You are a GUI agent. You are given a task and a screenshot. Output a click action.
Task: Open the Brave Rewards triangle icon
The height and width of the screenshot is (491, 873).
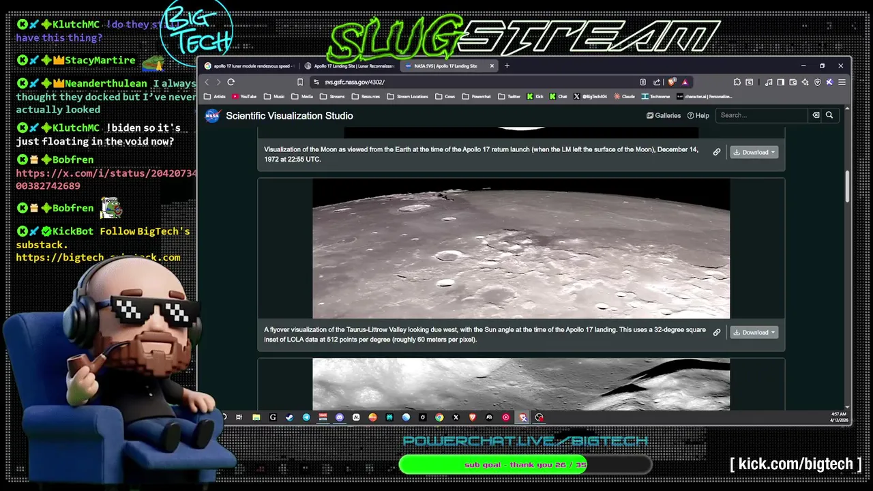[685, 82]
